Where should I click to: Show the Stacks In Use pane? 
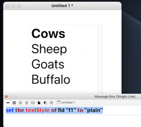point(51,103)
